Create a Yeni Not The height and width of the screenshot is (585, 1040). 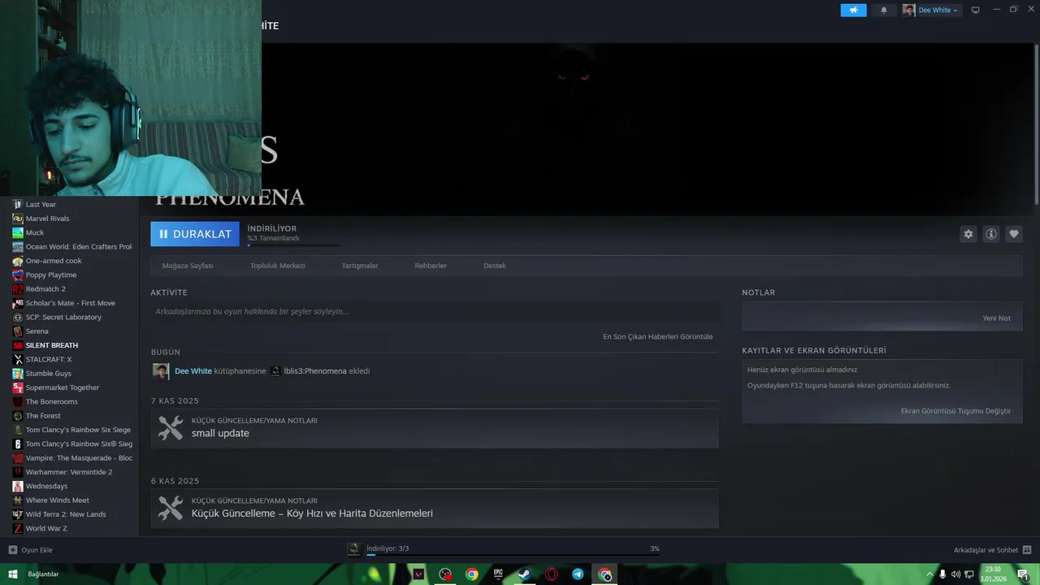click(997, 318)
